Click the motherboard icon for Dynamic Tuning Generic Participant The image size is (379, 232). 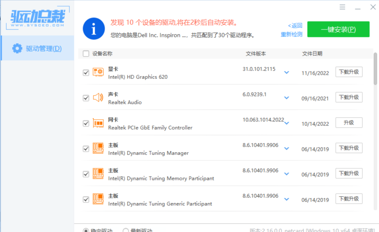(x=98, y=199)
